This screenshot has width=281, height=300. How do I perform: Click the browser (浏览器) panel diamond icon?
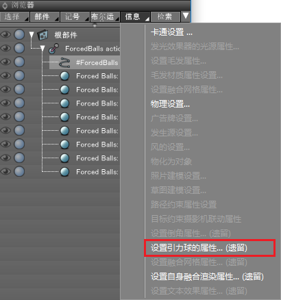(5, 5)
